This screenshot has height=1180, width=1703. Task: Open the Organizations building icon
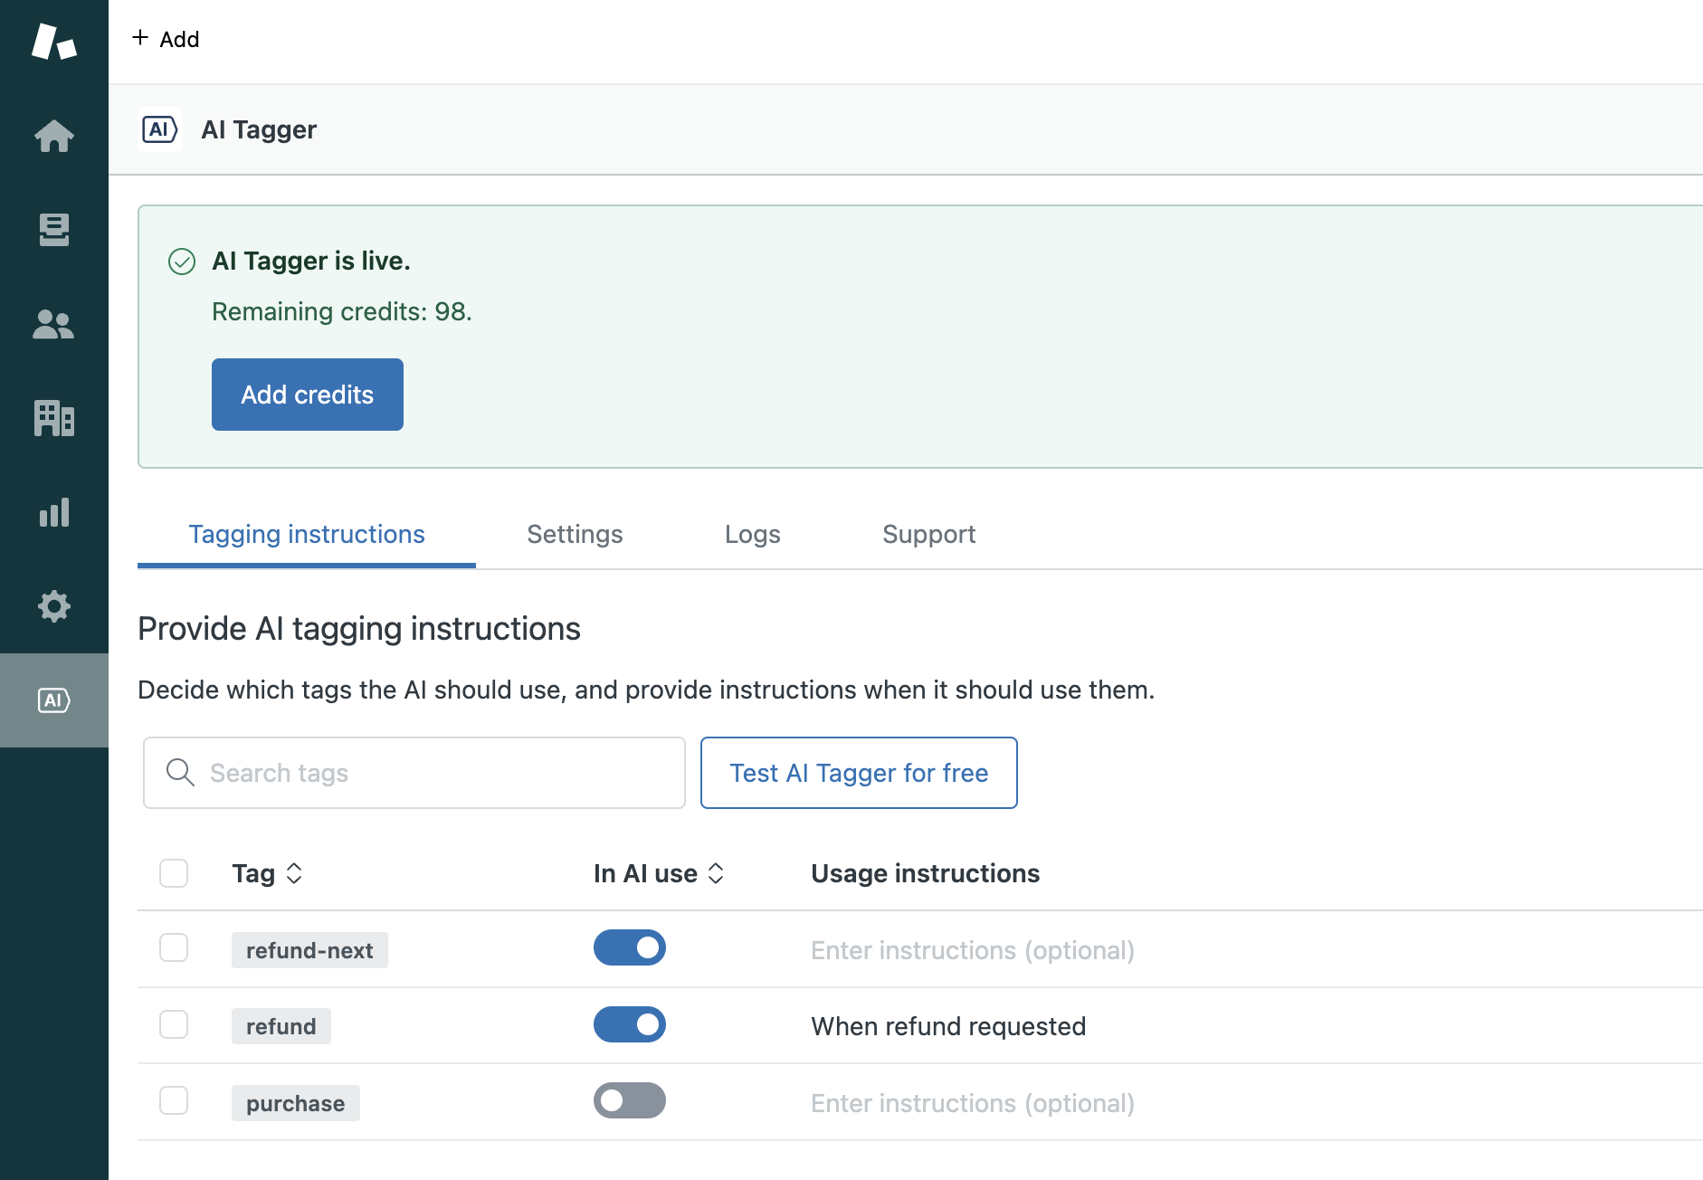click(x=54, y=418)
